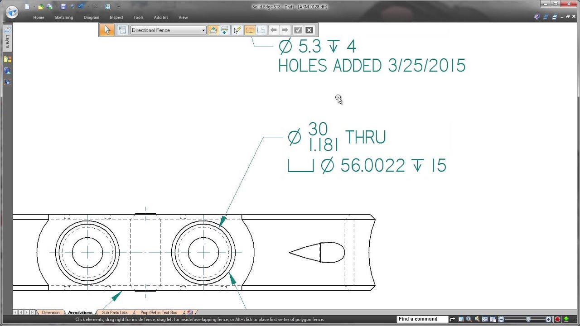This screenshot has height=326, width=580.
Task: Click the left arrow Previous button
Action: point(273,30)
